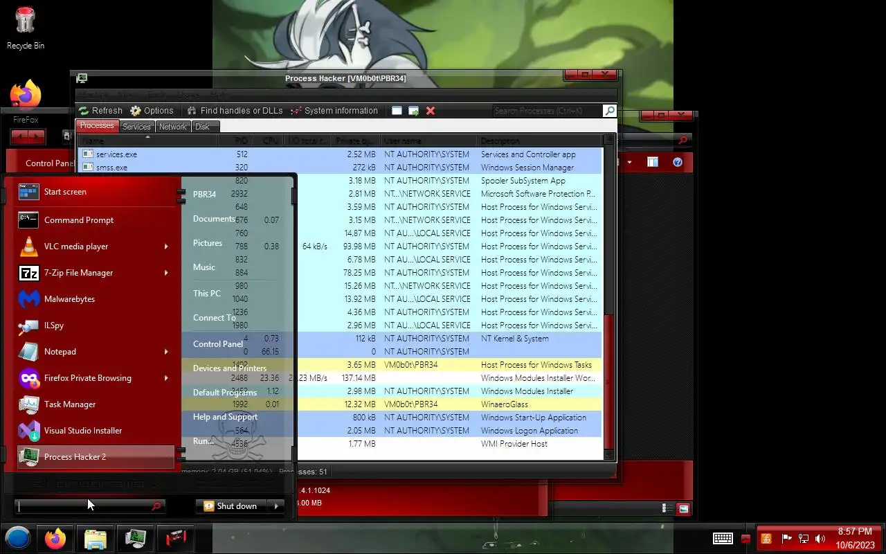
Task: Open the PBR34 user folder link
Action: pos(205,195)
